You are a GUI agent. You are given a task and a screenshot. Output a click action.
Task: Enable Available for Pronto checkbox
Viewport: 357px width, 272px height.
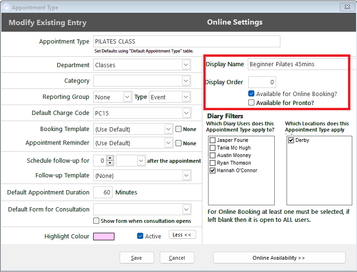252,103
